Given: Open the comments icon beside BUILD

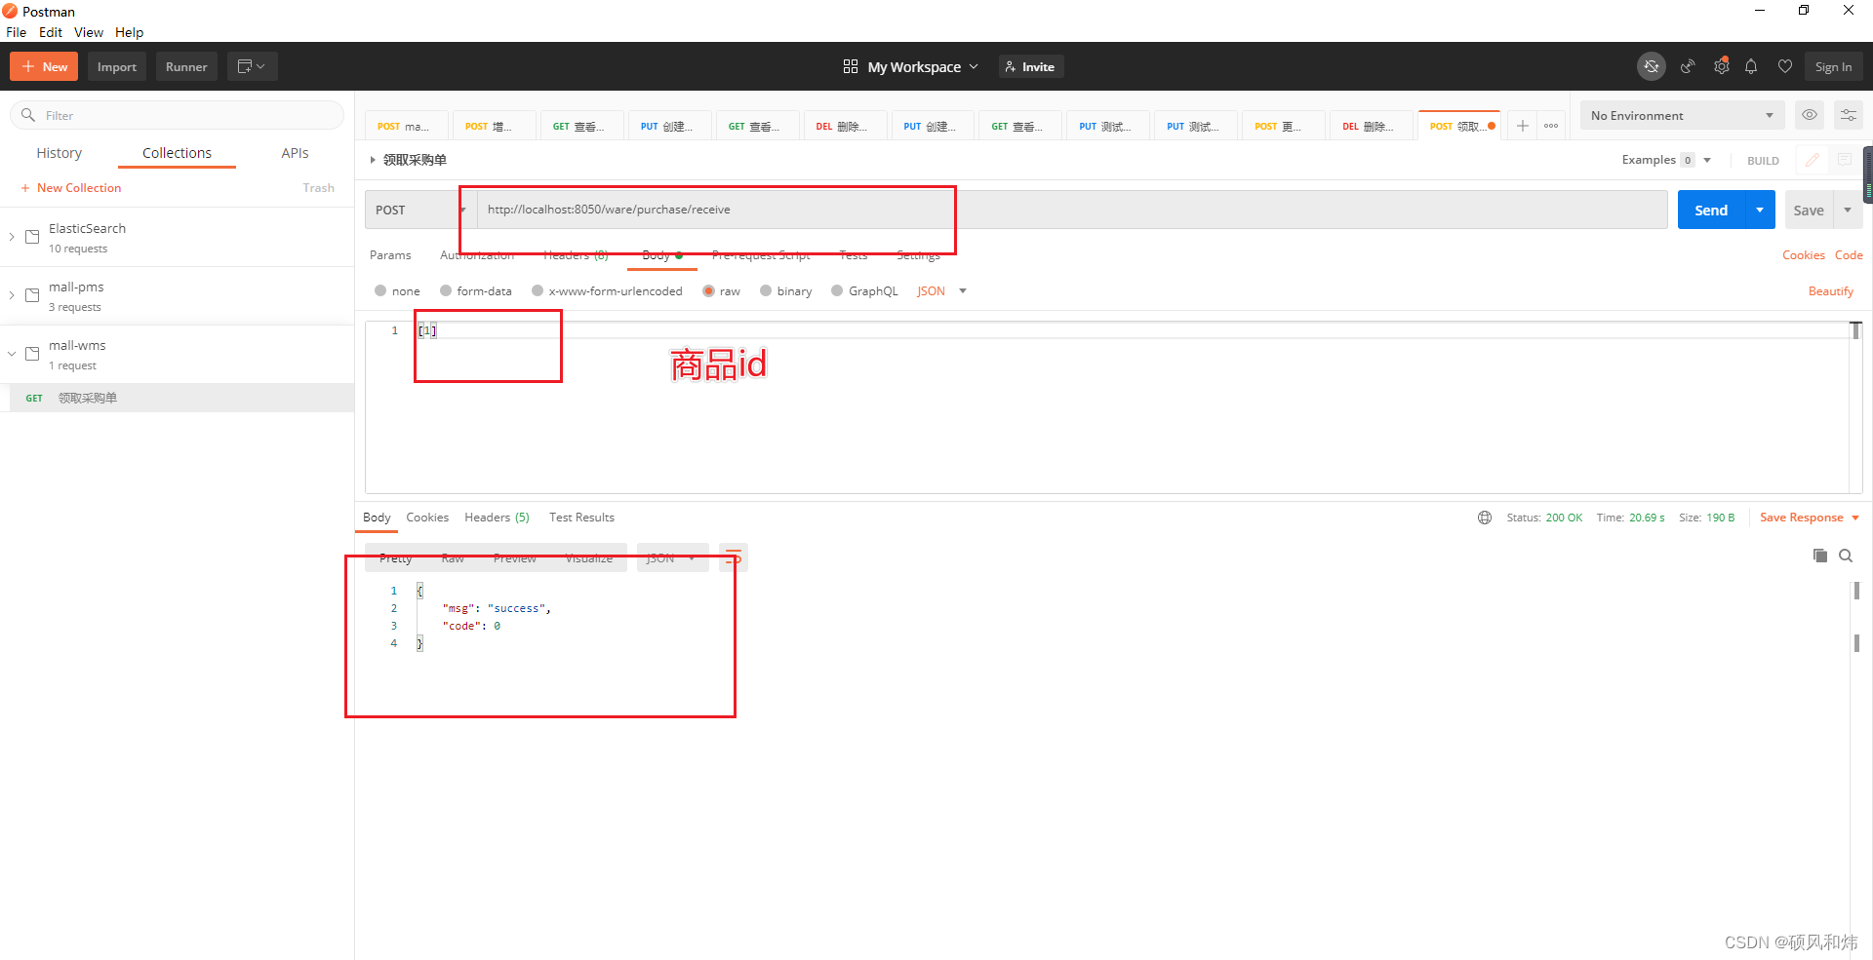Looking at the screenshot, I should tap(1844, 160).
